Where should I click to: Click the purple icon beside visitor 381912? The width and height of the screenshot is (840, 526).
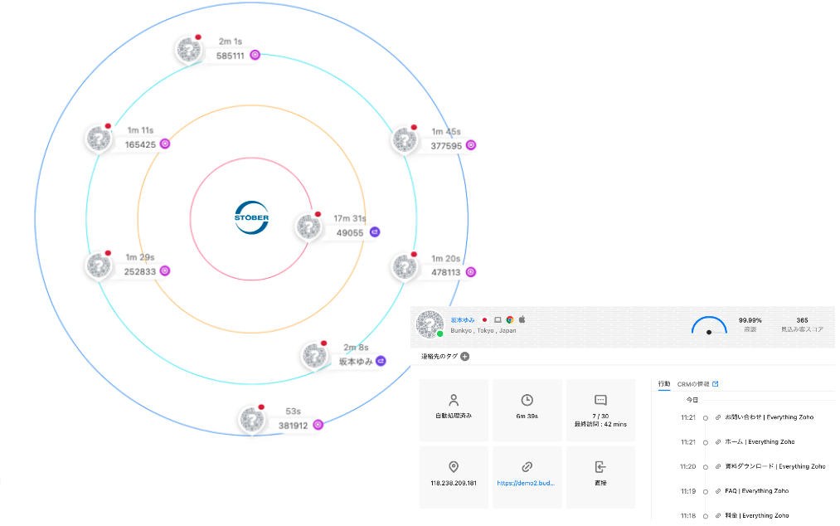[318, 425]
